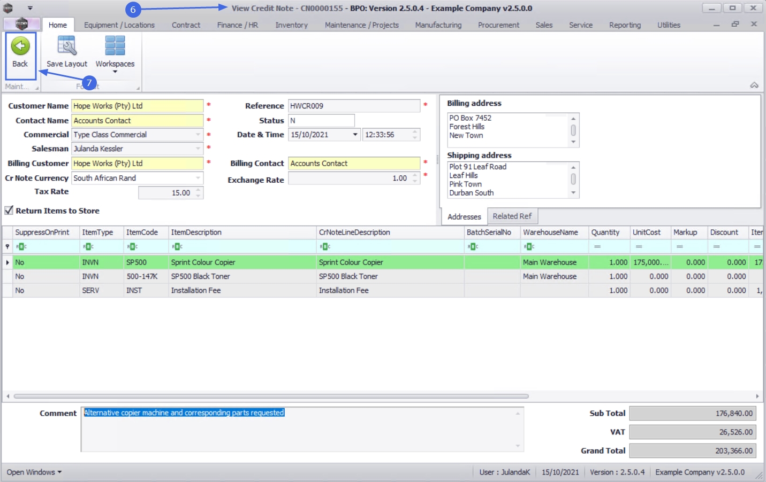
Task: Switch to the Related Ref tab
Action: tap(512, 216)
